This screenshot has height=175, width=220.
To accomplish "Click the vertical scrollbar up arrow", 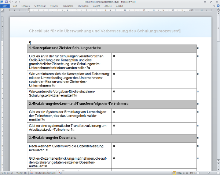I will 218,14.
